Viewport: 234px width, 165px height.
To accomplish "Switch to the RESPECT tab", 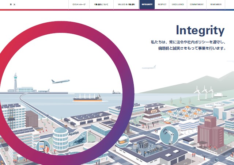I will coord(162,5).
